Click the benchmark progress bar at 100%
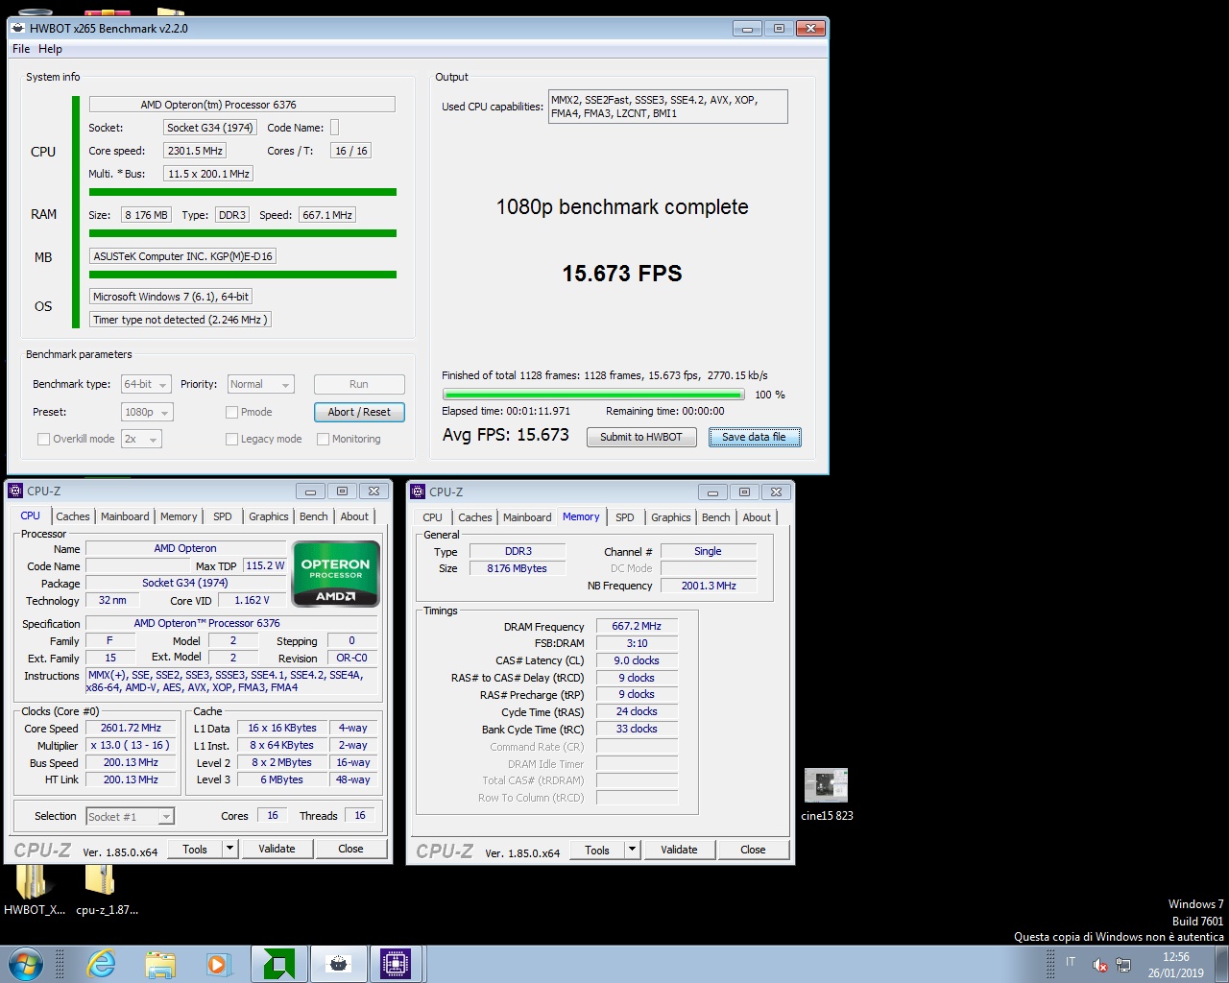This screenshot has height=983, width=1229. click(593, 395)
